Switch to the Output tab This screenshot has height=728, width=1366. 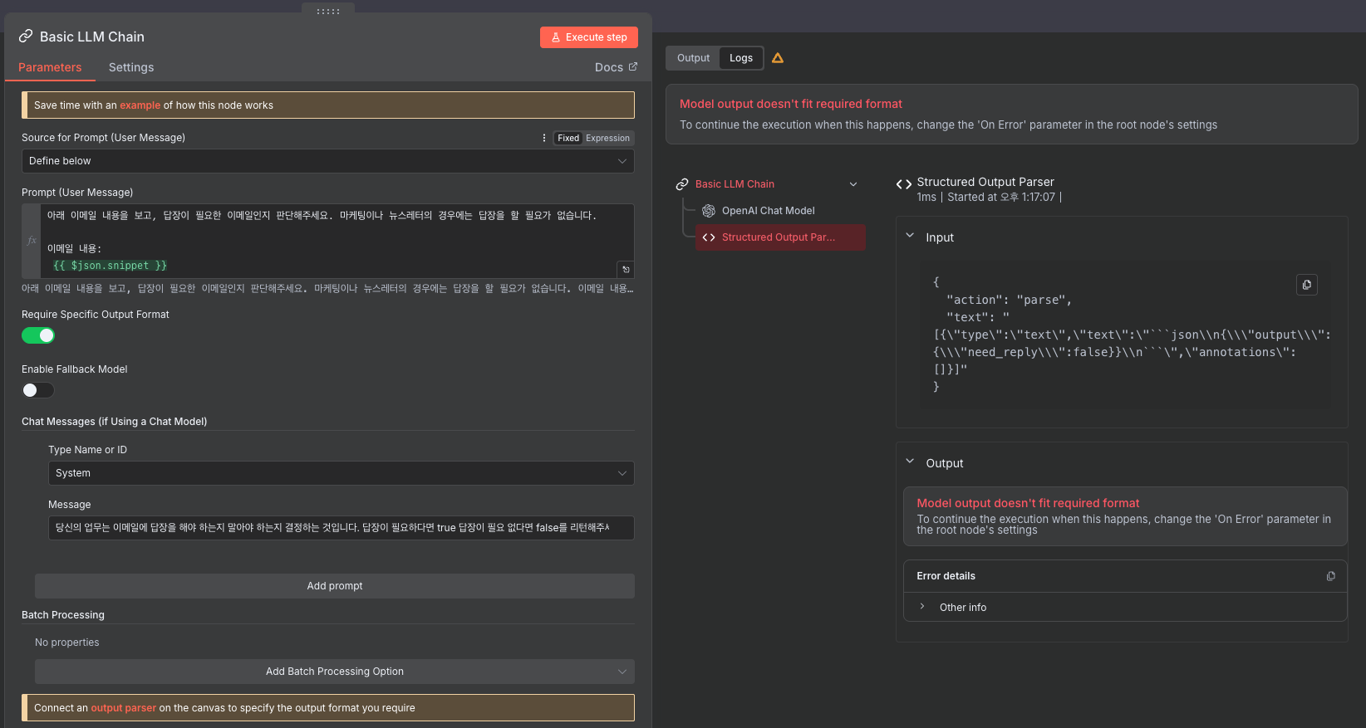click(693, 58)
